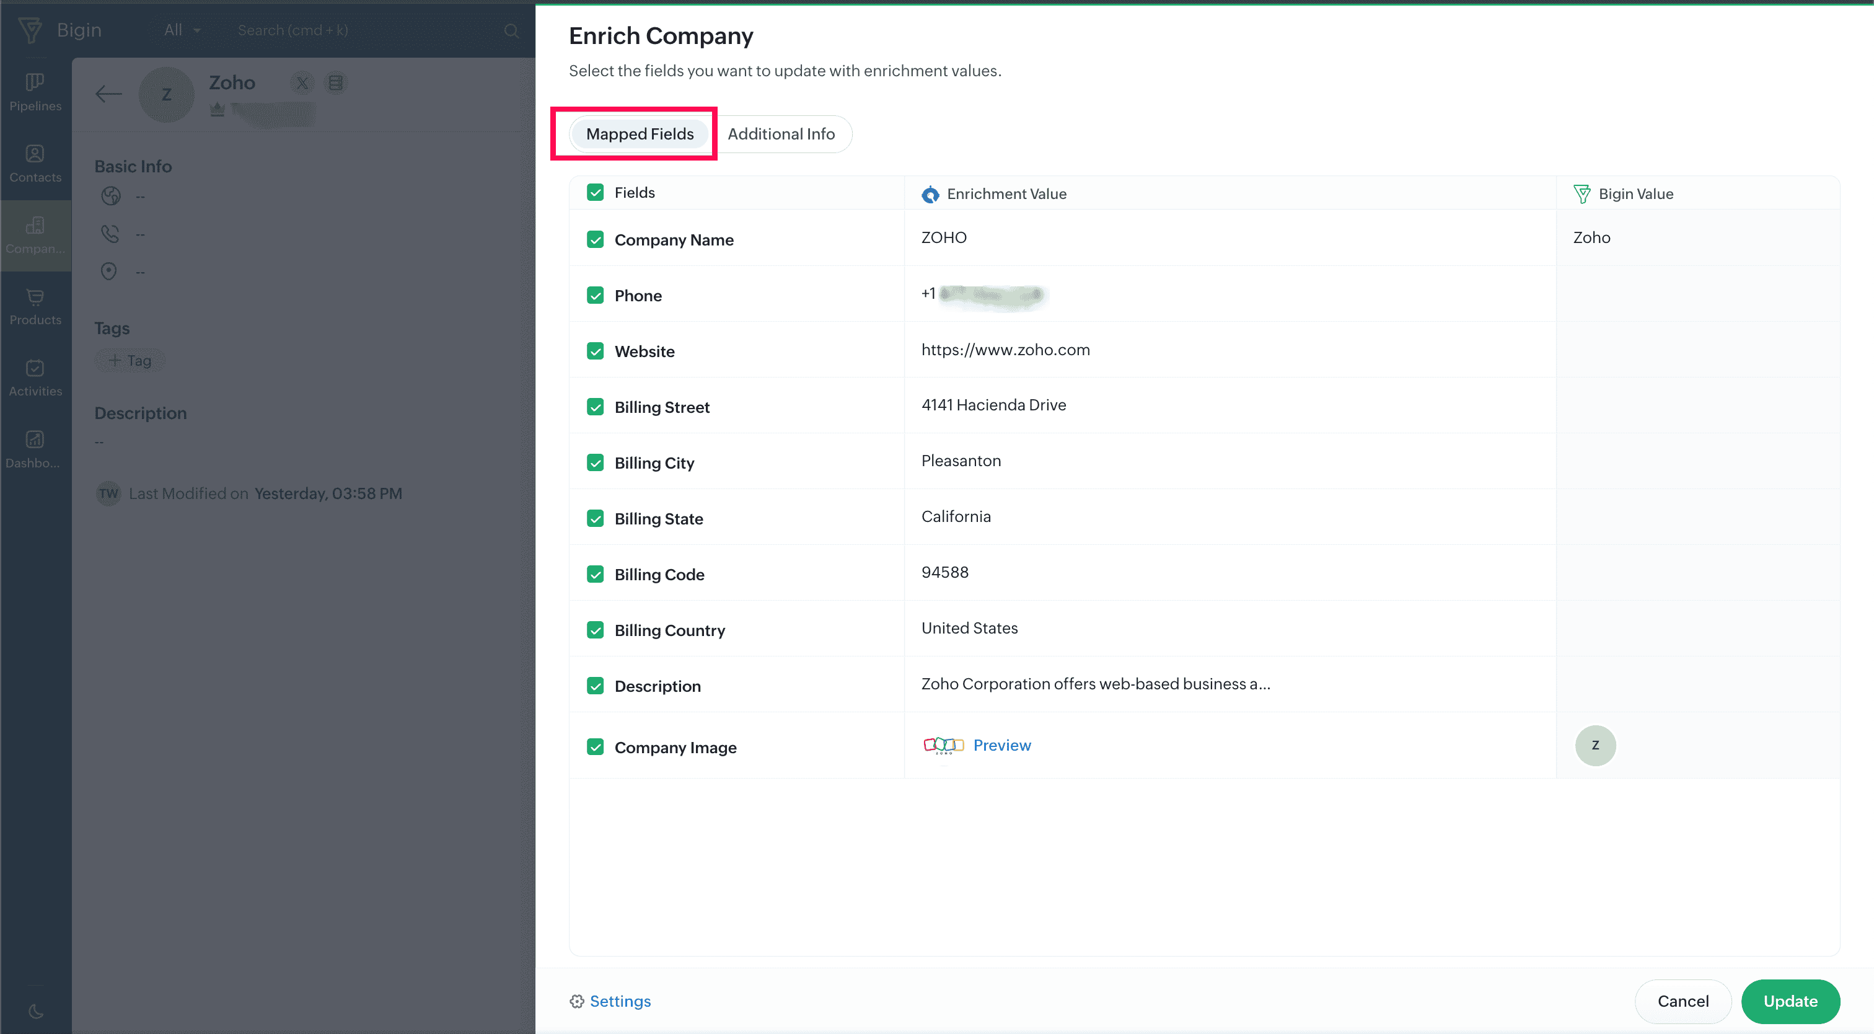Click the website globe icon in Basic Info

pos(110,196)
